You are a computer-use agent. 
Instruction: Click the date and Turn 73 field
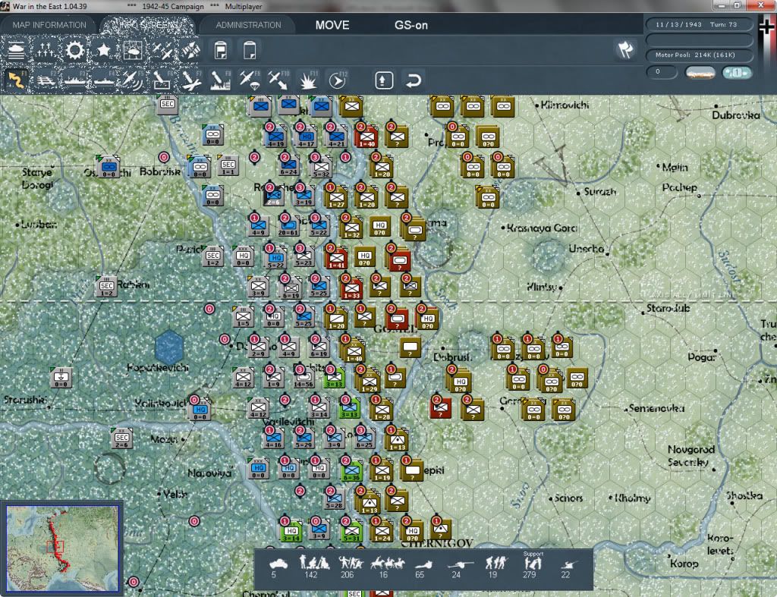699,24
